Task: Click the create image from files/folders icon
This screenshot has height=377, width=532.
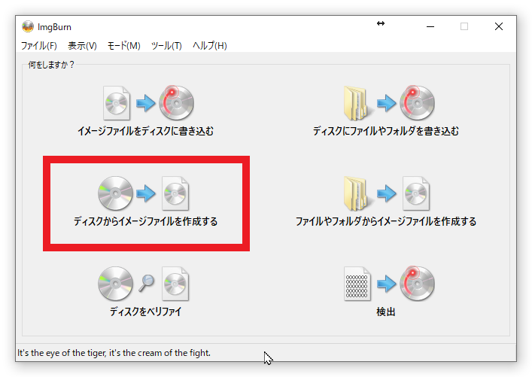Action: [x=387, y=193]
